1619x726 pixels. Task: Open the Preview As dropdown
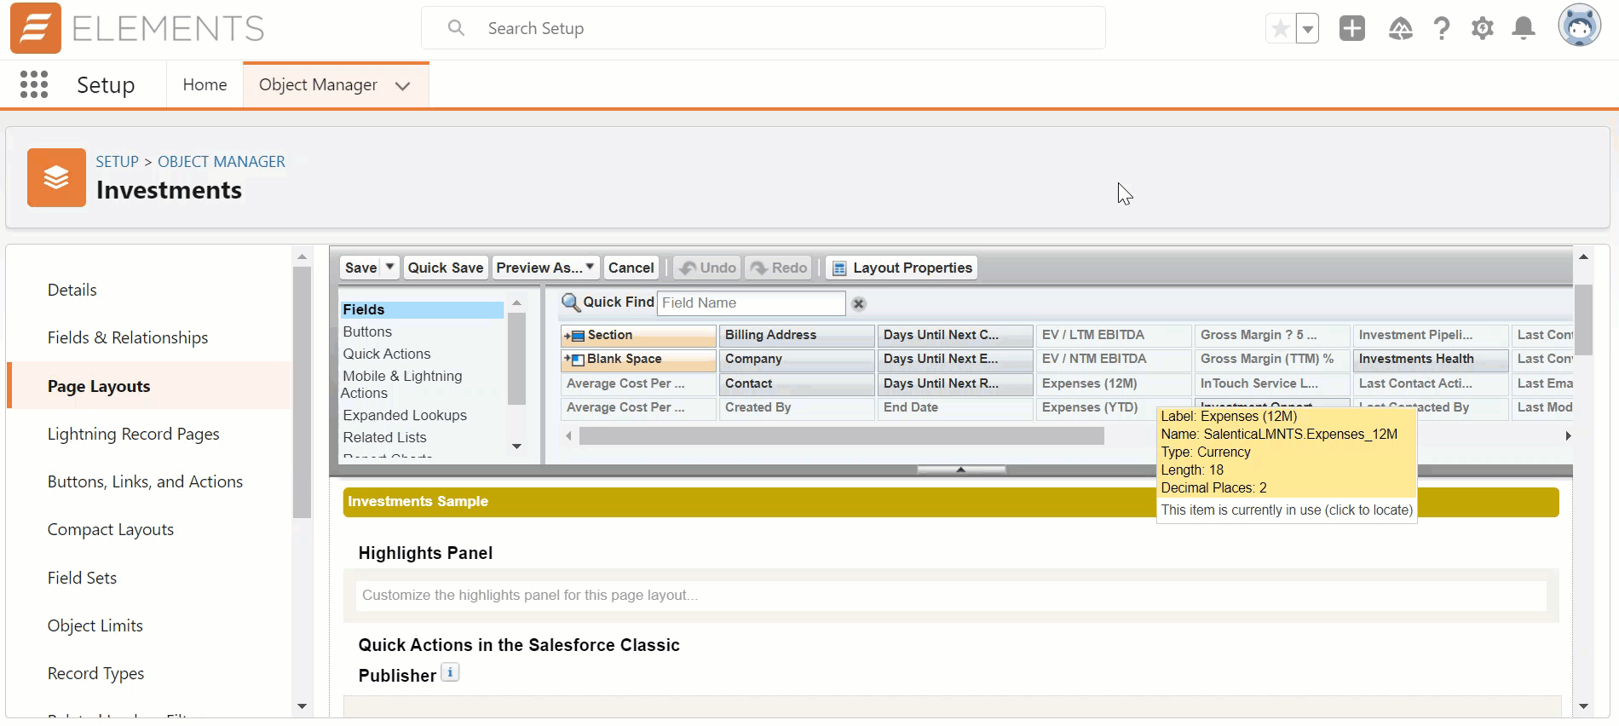click(x=545, y=268)
